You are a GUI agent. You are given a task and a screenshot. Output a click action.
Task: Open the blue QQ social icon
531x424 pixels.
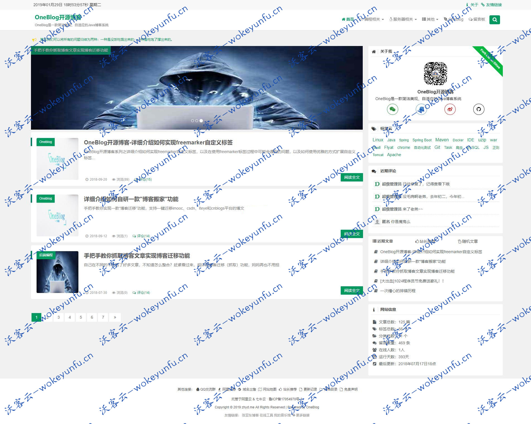421,109
